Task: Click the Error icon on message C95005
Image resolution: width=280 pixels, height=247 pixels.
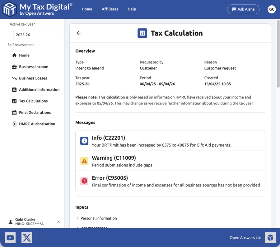Action: pyautogui.click(x=84, y=181)
